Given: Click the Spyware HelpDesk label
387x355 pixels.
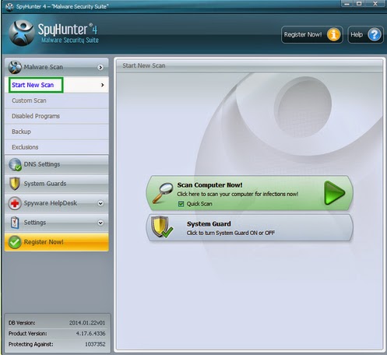Looking at the screenshot, I should tap(51, 203).
